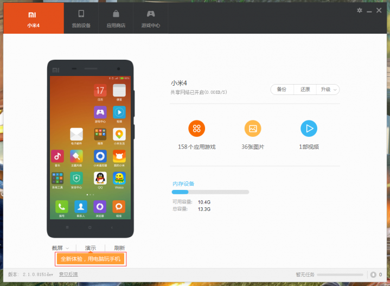Open settings gear in title bar
Image resolution: width=390 pixels, height=286 pixels.
360,10
